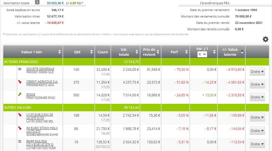The width and height of the screenshot is (272, 151).
Task: Open Ordre dropdown for BNPP EAS.ESG ETF
Action: 257,144
